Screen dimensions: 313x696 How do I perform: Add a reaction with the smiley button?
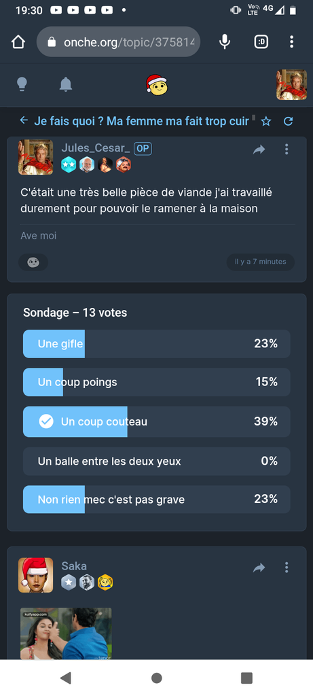coord(33,262)
